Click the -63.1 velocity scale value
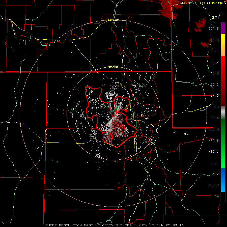227x227 pixels. pos(214,152)
